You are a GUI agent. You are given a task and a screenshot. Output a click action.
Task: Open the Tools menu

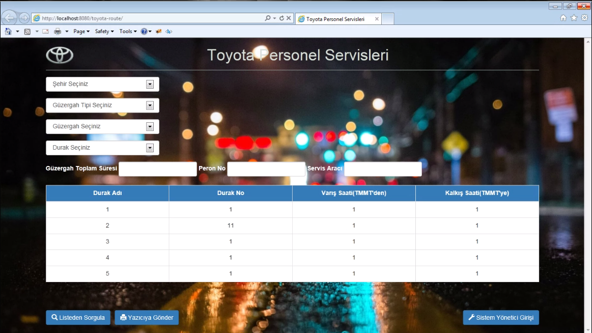coord(128,32)
